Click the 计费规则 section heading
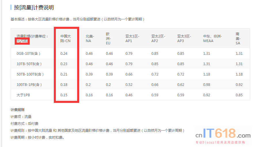The image size is (253, 147). coord(18,110)
